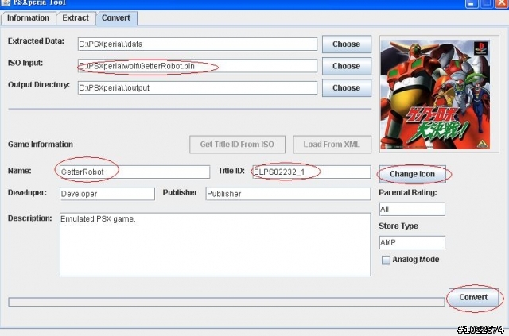Click the Parental Rating label

pos(408,193)
